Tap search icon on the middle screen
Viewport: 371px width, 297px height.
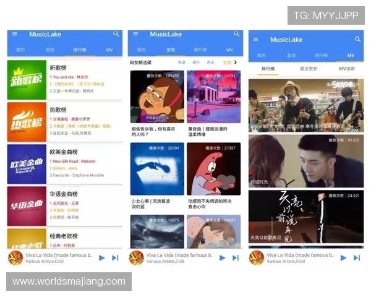237,34
